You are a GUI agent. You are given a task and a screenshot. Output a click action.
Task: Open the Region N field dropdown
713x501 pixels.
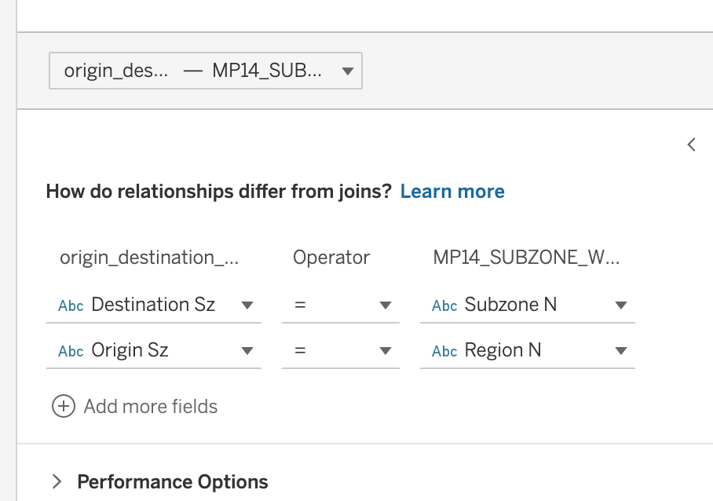(x=620, y=351)
